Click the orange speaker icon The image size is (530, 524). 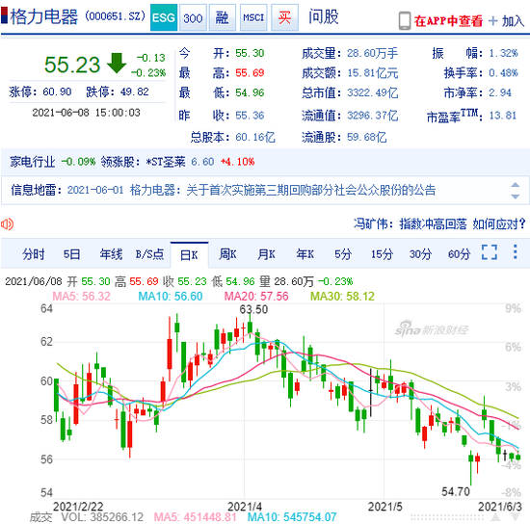point(7,224)
